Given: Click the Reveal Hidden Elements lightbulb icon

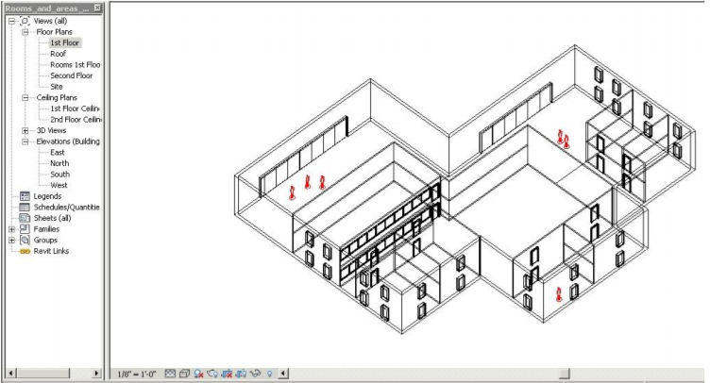Looking at the screenshot, I should point(269,374).
